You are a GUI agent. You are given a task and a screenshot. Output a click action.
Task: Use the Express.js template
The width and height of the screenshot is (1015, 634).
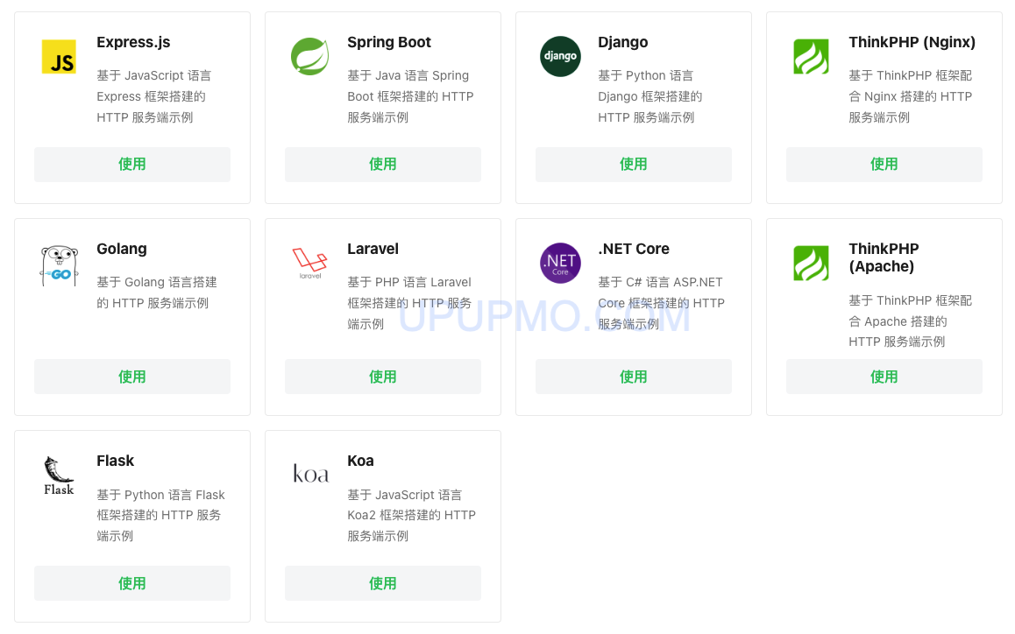(x=132, y=165)
